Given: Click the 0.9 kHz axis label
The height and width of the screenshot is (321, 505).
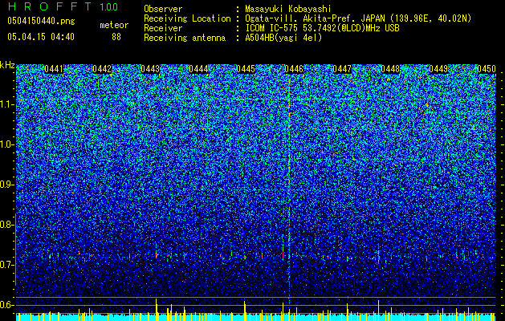Looking at the screenshot, I should (7, 185).
